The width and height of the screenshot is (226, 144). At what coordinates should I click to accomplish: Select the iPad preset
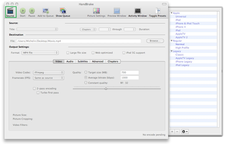pyautogui.click(x=178, y=30)
